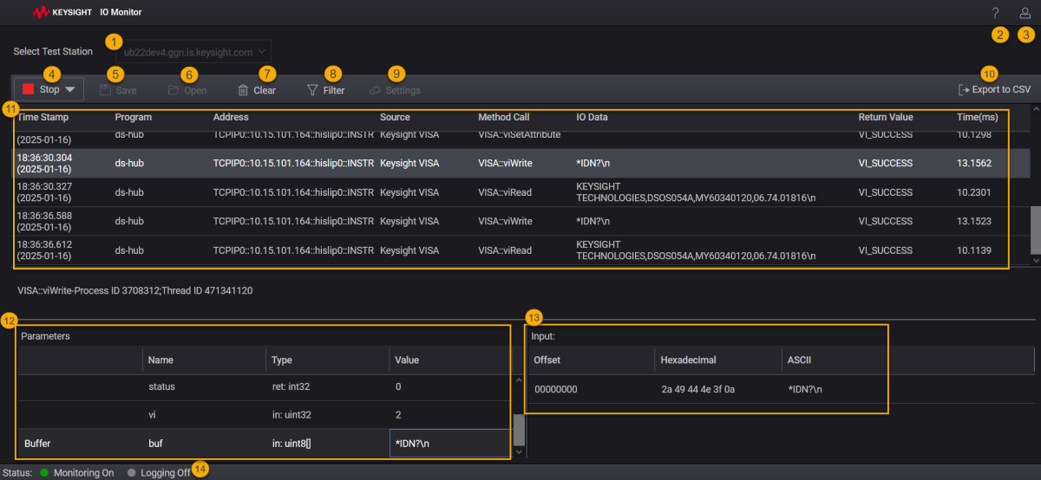Expand the Stop button dropdown arrow
This screenshot has width=1041, height=480.
70,89
